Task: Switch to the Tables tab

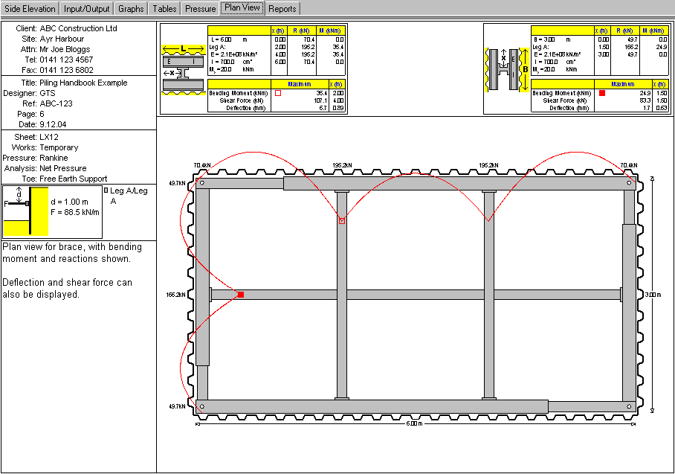Action: point(165,9)
